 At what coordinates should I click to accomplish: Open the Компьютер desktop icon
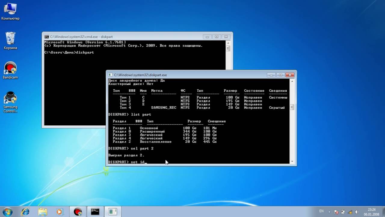(x=10, y=12)
